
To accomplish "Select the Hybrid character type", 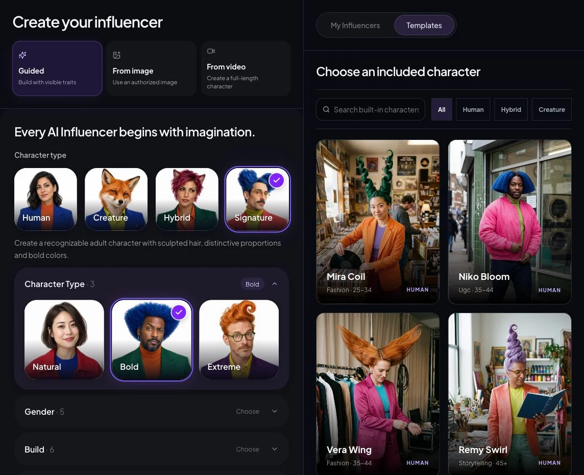I will point(187,199).
